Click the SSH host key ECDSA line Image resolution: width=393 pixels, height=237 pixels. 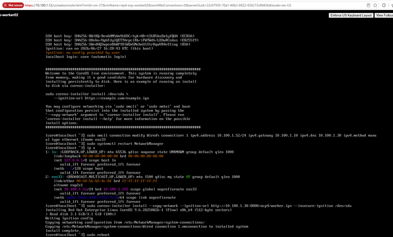coord(120,36)
